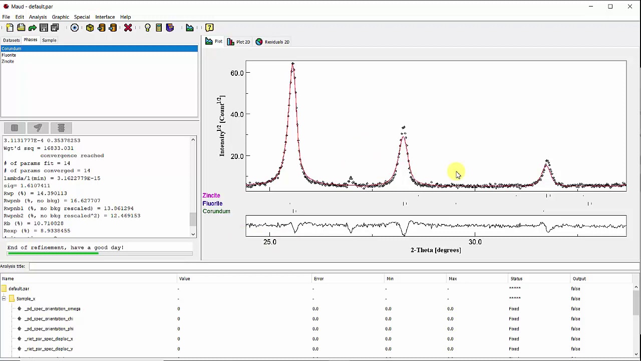Click the green arrow restore icon
This screenshot has height=361, width=641.
click(33, 28)
